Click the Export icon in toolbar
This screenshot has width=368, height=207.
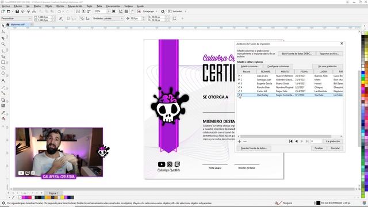click(83, 11)
